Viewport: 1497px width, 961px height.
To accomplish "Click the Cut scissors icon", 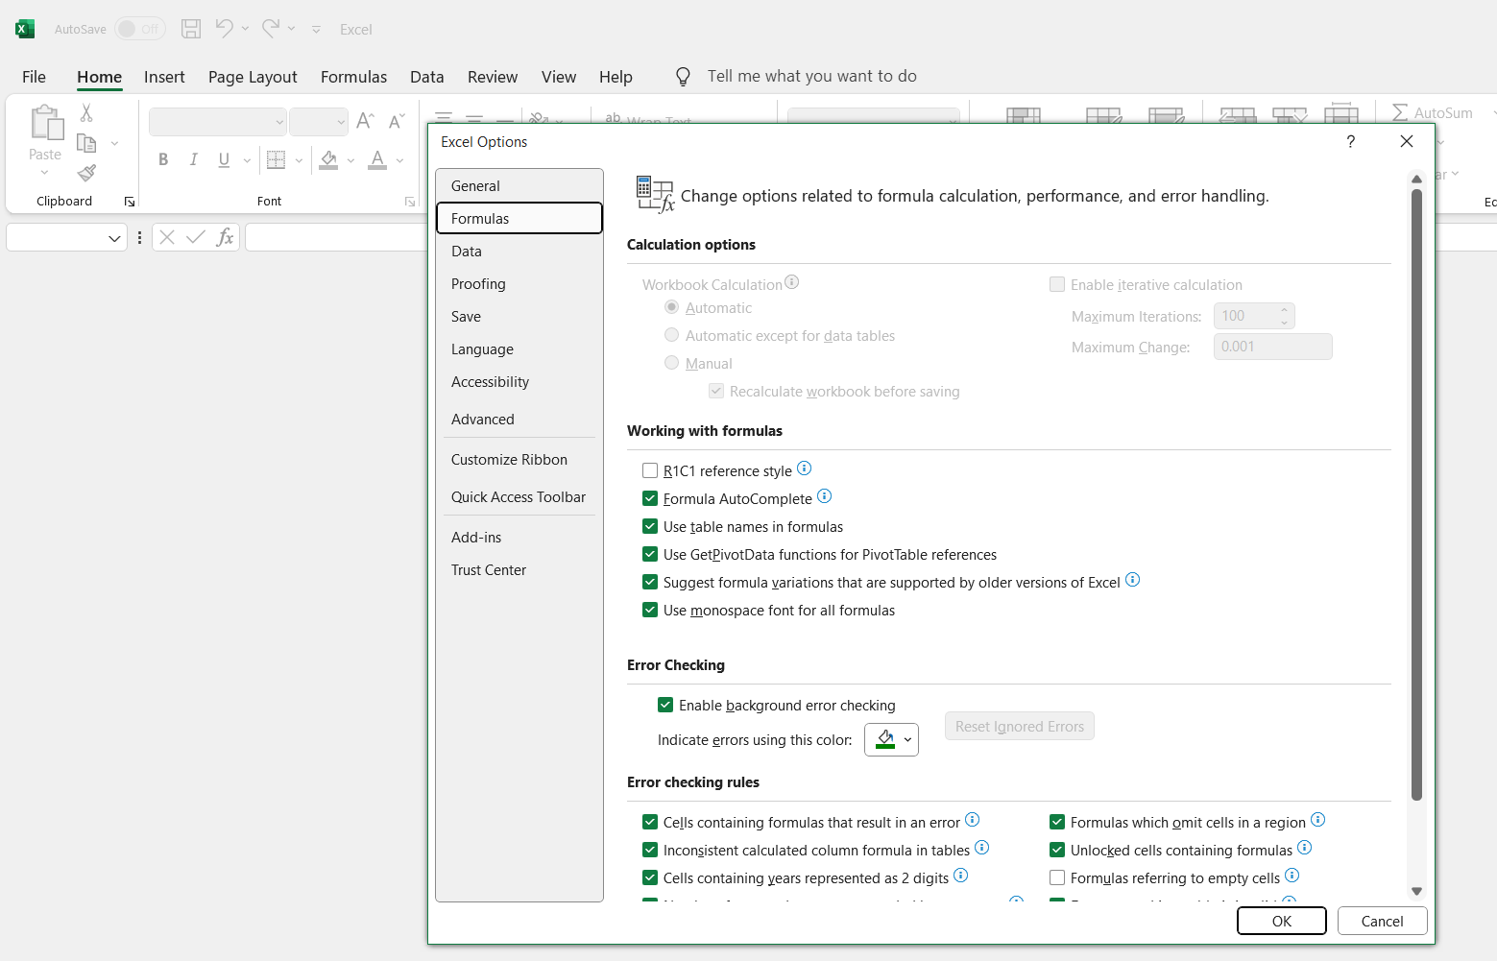I will click(86, 113).
